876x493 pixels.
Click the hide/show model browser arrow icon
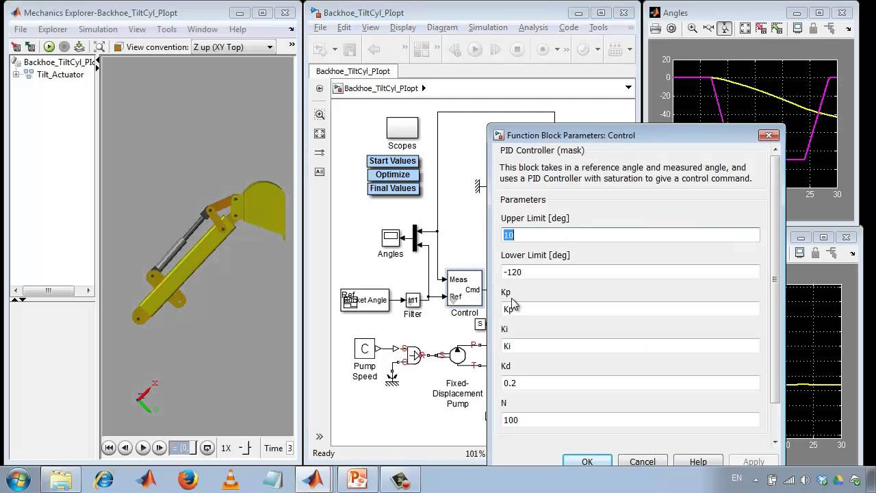click(x=320, y=88)
